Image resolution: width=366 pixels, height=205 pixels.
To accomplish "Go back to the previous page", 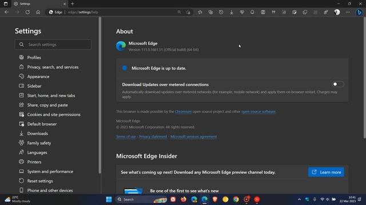I will 6,12.
